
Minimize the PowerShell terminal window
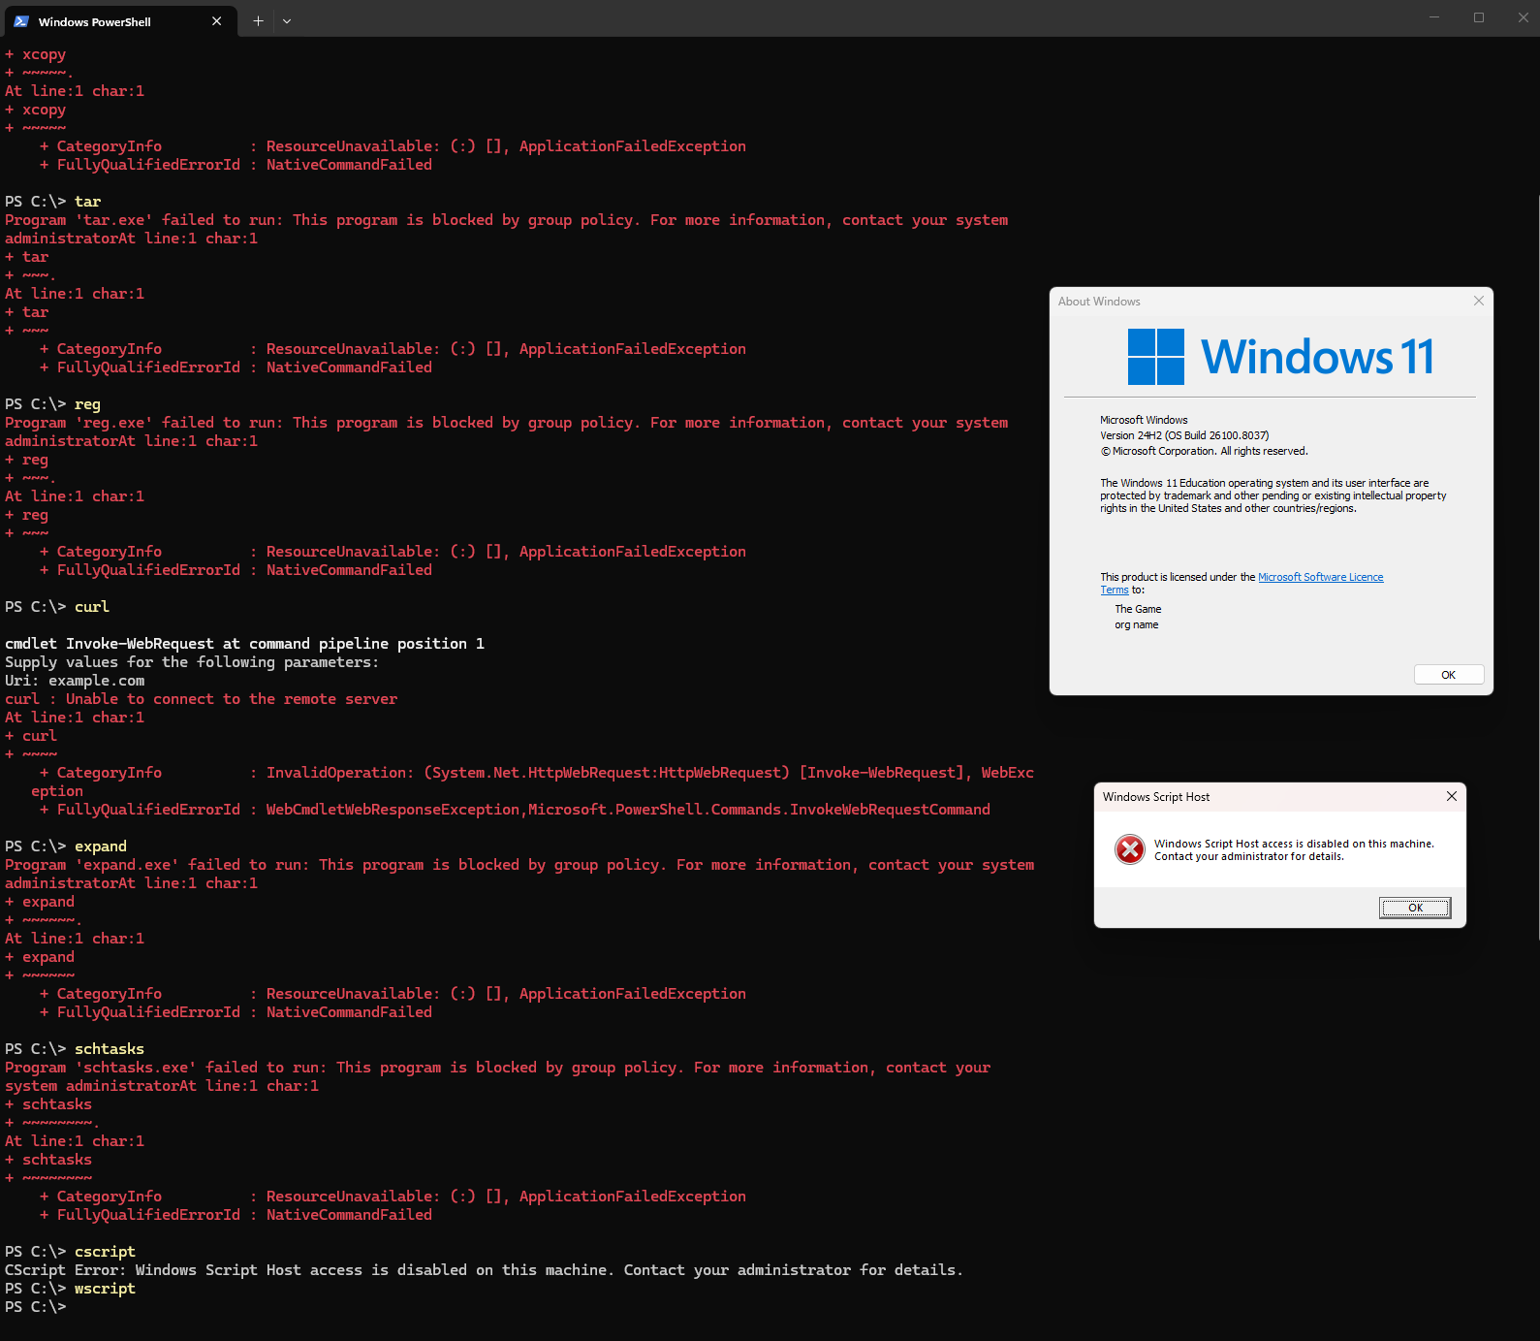coord(1434,17)
